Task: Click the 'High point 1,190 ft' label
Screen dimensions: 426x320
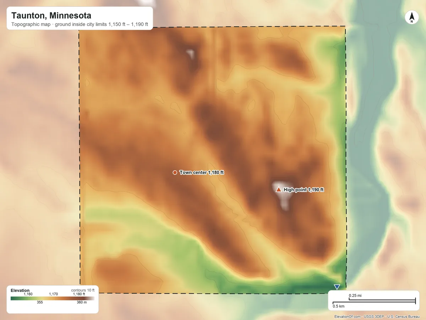Action: (304, 190)
